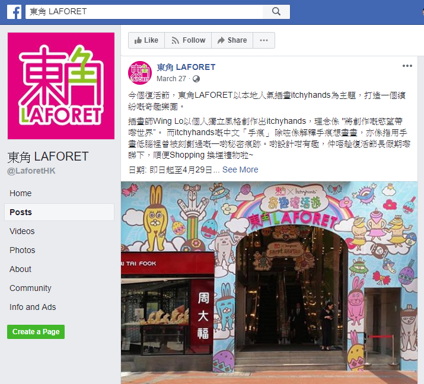The width and height of the screenshot is (424, 384).
Task: Share the page with the Share button
Action: pos(232,40)
